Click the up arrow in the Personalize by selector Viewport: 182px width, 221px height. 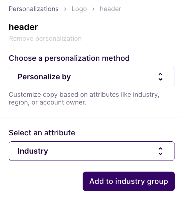tap(160, 74)
